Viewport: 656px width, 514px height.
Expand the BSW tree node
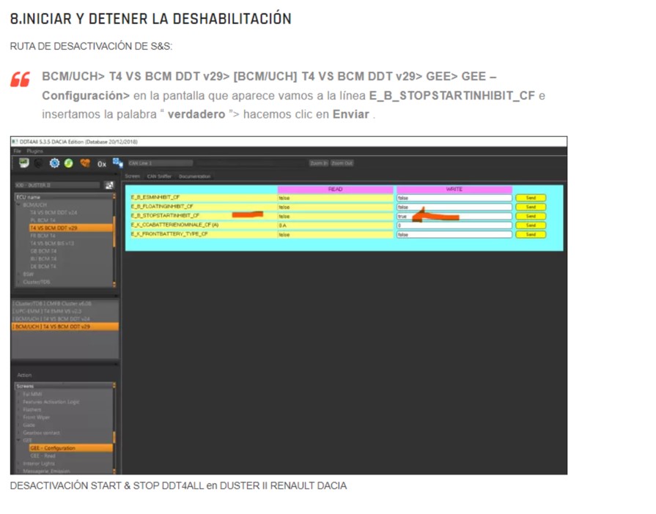(18, 274)
